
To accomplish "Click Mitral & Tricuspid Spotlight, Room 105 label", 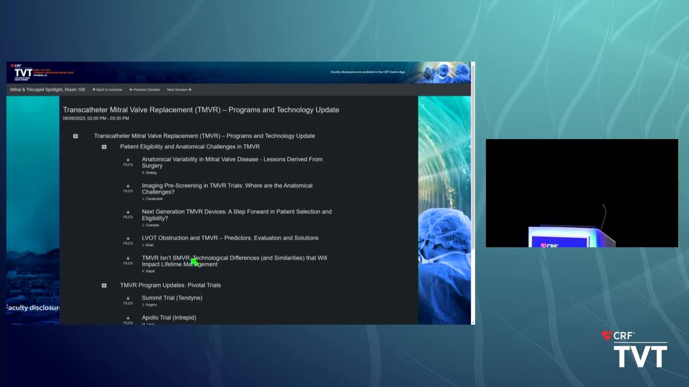I will click(48, 90).
